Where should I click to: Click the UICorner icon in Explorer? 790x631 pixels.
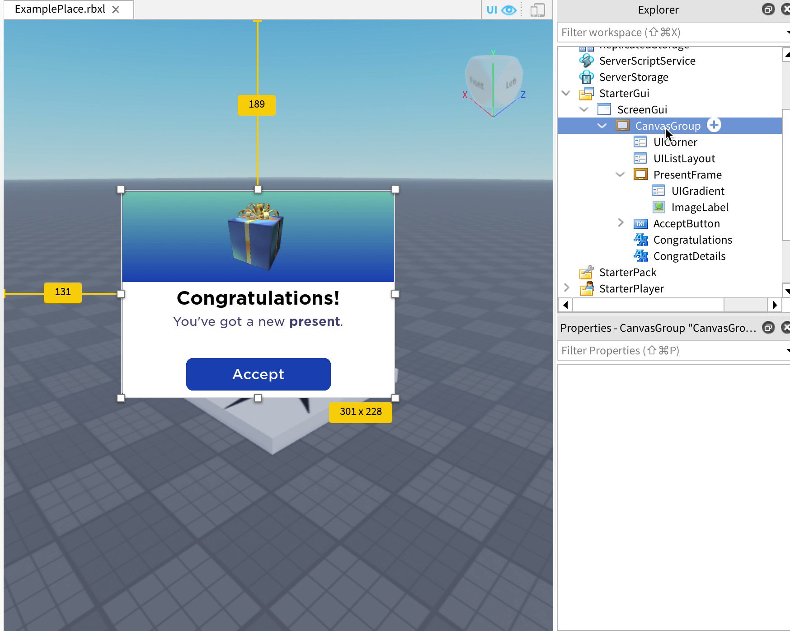pyautogui.click(x=640, y=142)
